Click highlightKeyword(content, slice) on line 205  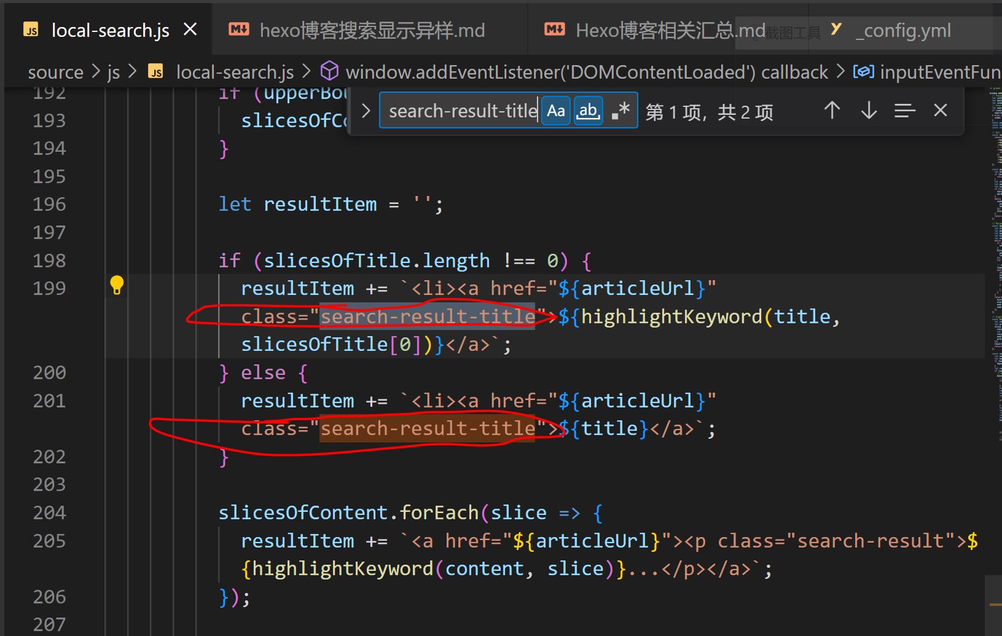[x=433, y=569]
